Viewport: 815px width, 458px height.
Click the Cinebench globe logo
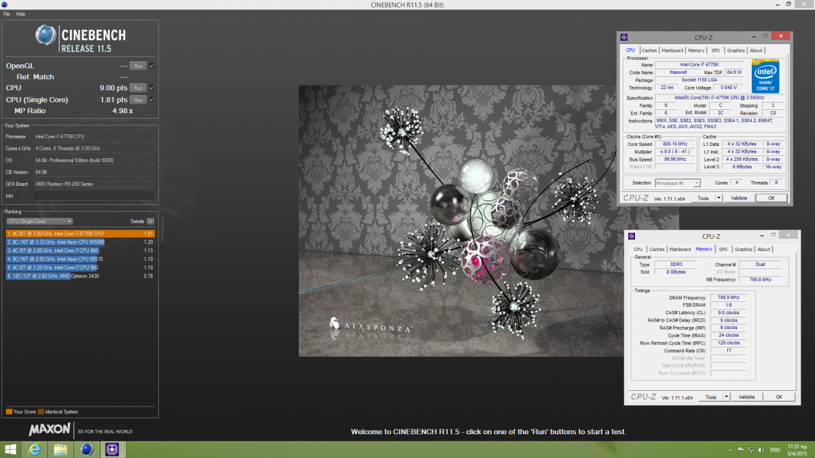click(46, 36)
